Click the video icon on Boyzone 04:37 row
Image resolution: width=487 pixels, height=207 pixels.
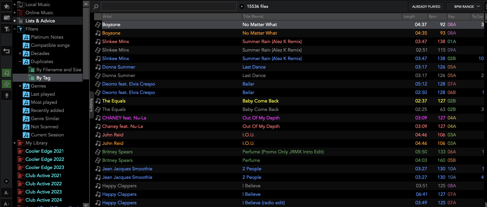tap(98, 25)
